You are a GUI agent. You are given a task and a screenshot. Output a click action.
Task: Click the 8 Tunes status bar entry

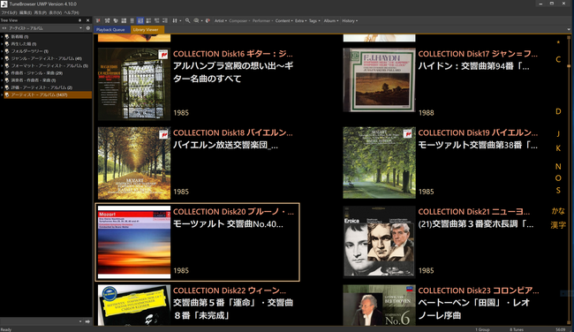[517, 329]
